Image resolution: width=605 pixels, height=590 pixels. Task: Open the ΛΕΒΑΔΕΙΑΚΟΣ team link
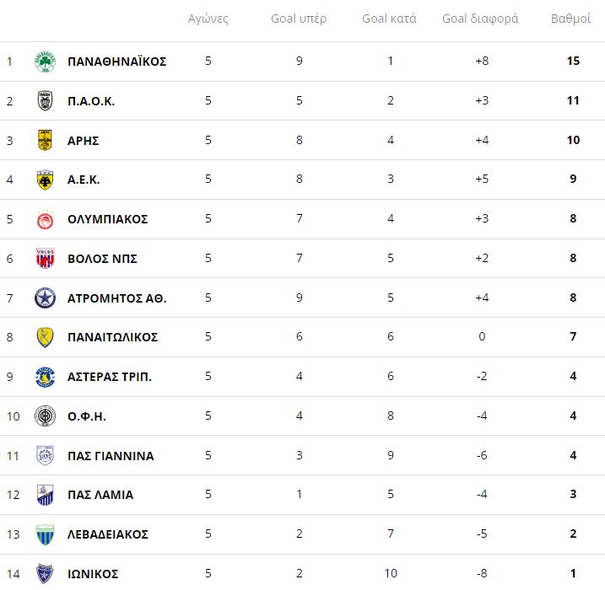click(x=108, y=534)
